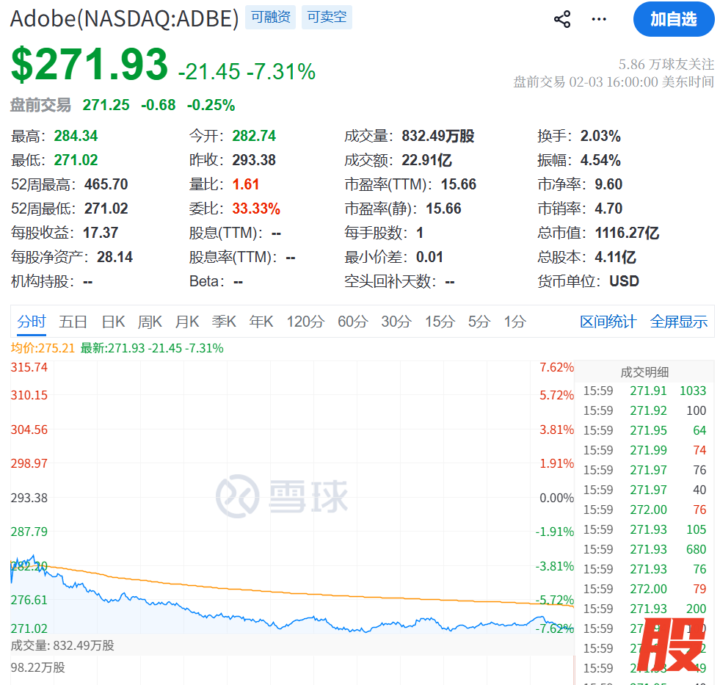Select the 季K chart tab
Viewport: 720px width, 685px height.
(224, 322)
